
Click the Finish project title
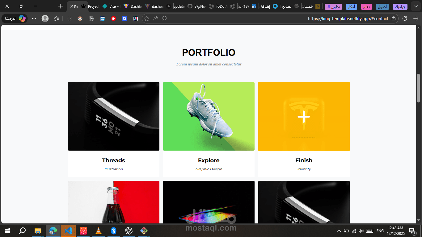tap(304, 160)
